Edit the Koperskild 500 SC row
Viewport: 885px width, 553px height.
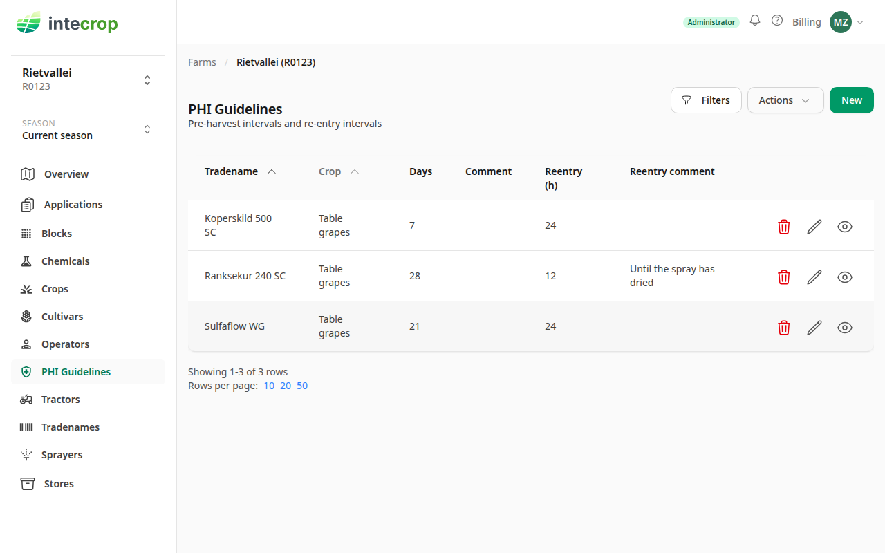coord(814,227)
